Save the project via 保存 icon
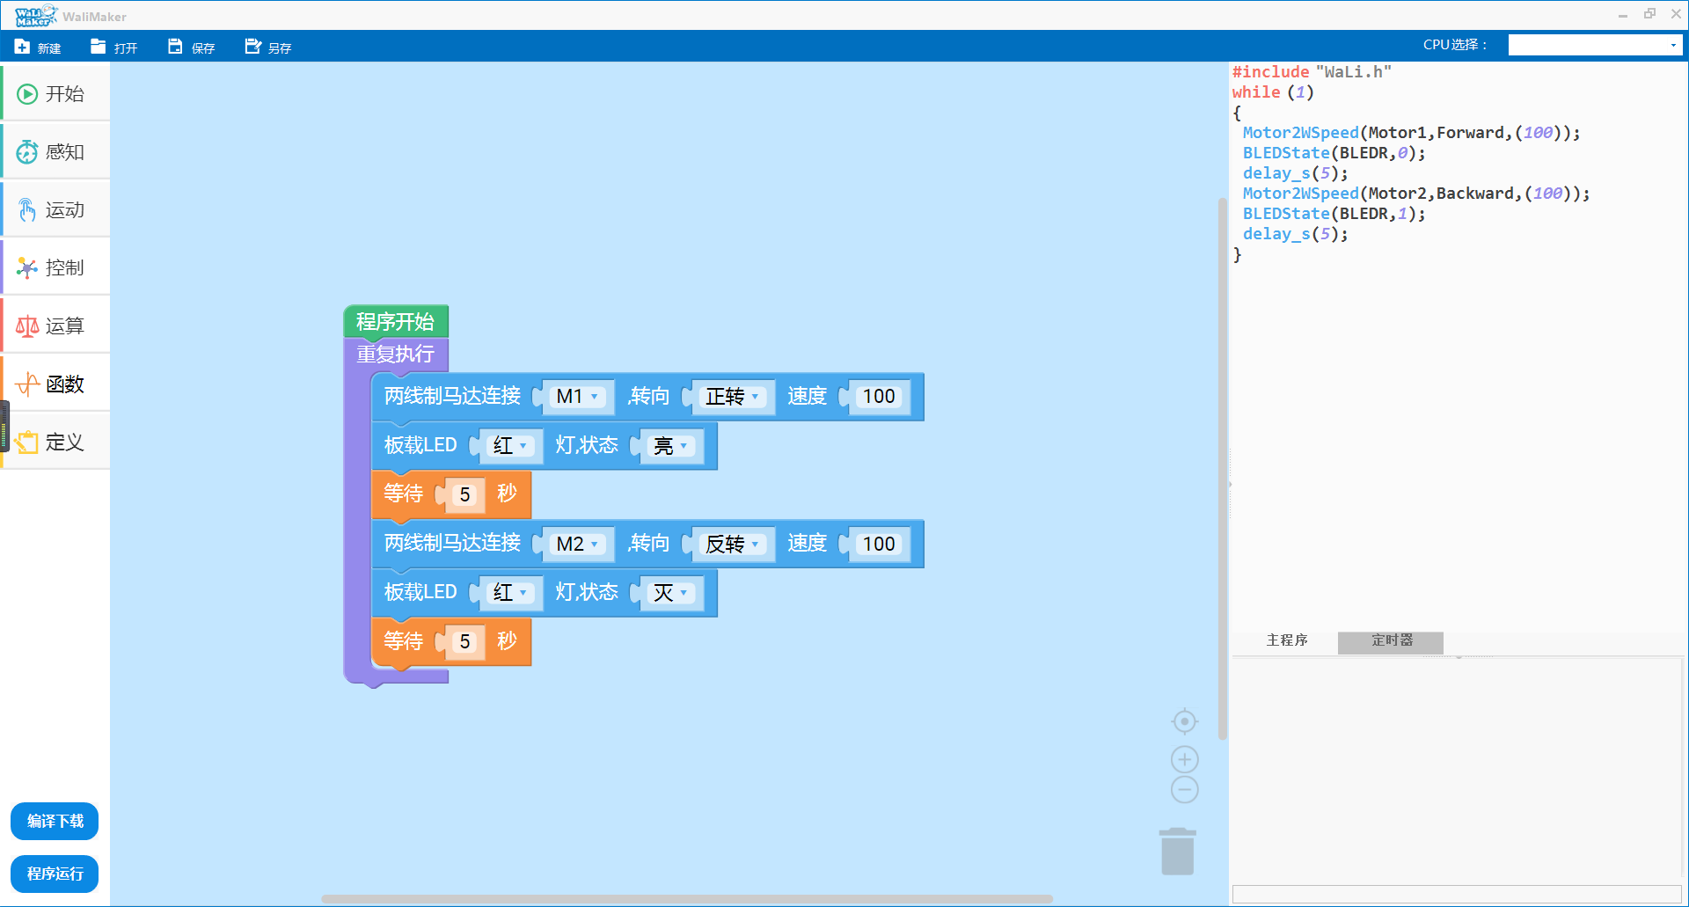This screenshot has height=907, width=1689. 176,47
